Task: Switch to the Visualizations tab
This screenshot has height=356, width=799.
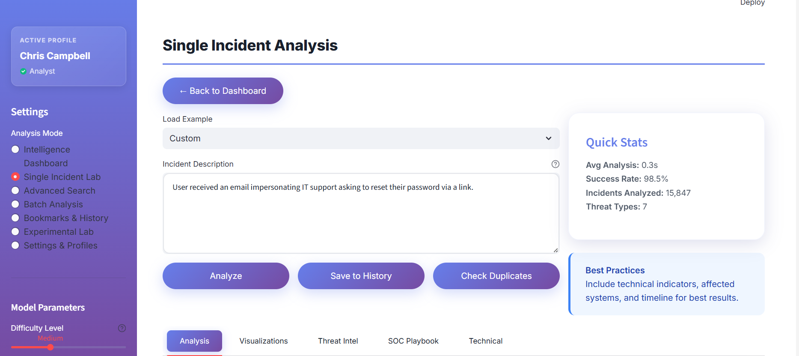Action: [263, 341]
